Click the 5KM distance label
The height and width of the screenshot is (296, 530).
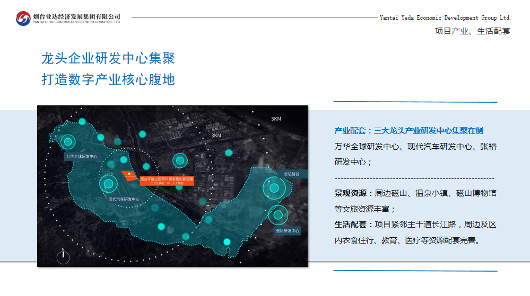[x=276, y=119]
